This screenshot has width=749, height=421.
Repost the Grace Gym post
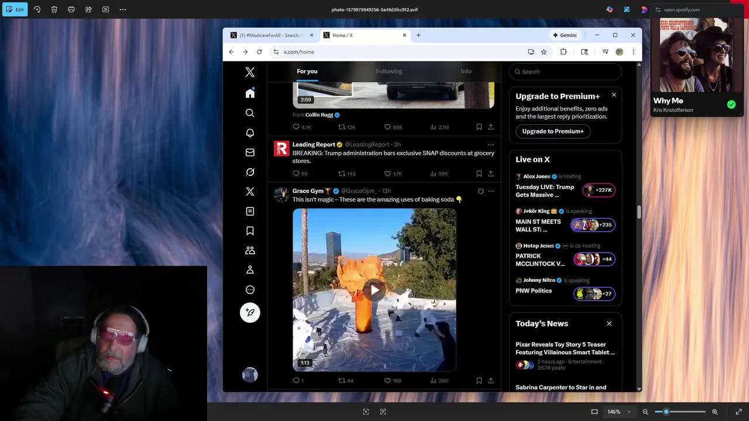[x=346, y=381]
